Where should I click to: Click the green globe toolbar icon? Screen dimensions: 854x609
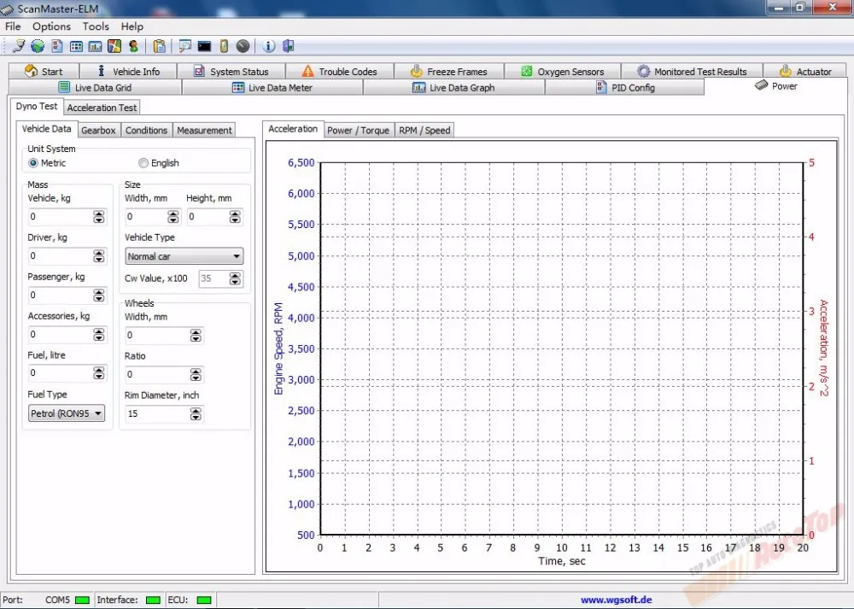[38, 46]
